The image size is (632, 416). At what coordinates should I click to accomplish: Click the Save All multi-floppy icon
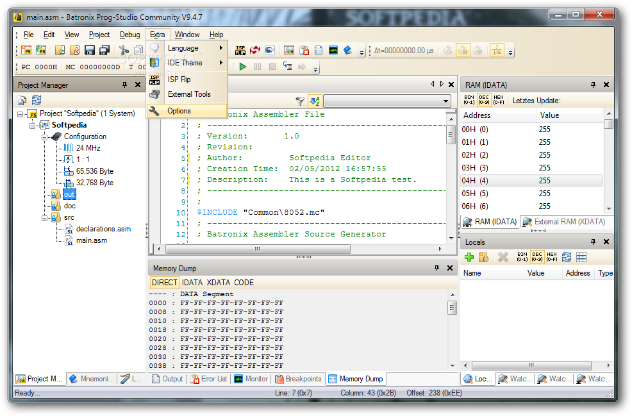[x=104, y=51]
